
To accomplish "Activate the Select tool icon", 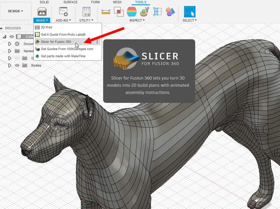I will coord(190,12).
